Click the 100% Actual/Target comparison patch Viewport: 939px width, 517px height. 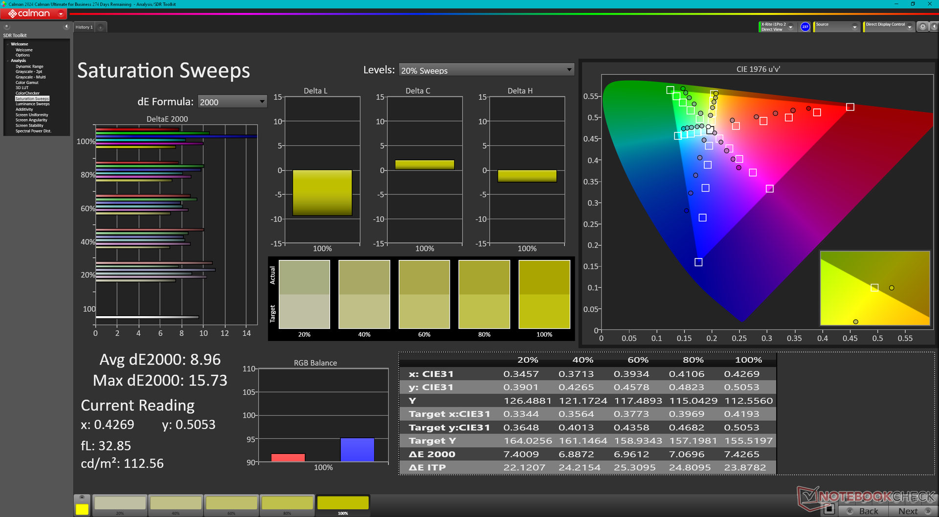[x=544, y=294]
